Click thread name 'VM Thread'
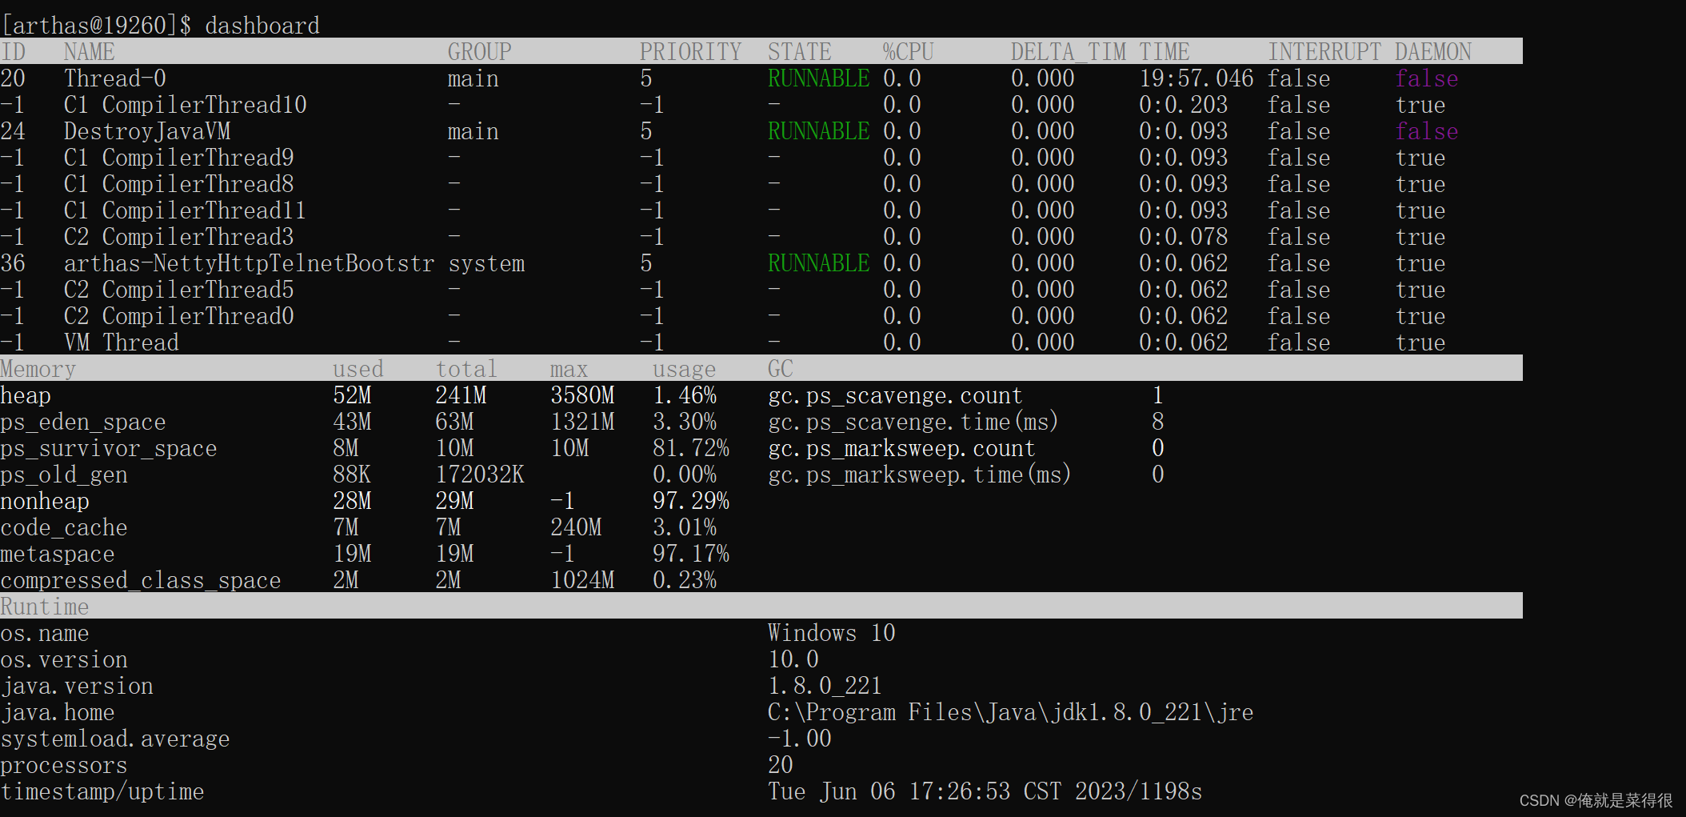The height and width of the screenshot is (817, 1686). pos(122,342)
